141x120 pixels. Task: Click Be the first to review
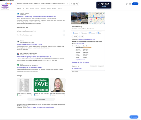(x=77, y=69)
